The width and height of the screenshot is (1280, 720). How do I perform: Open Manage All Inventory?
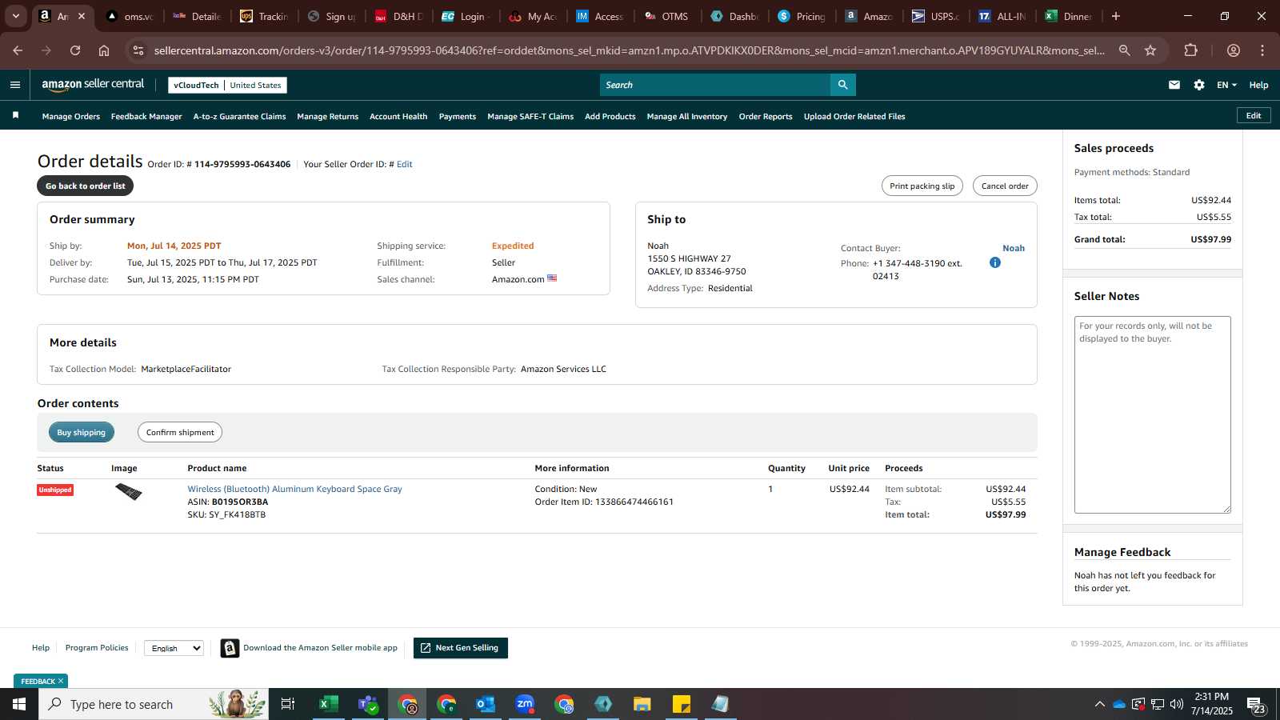(687, 116)
